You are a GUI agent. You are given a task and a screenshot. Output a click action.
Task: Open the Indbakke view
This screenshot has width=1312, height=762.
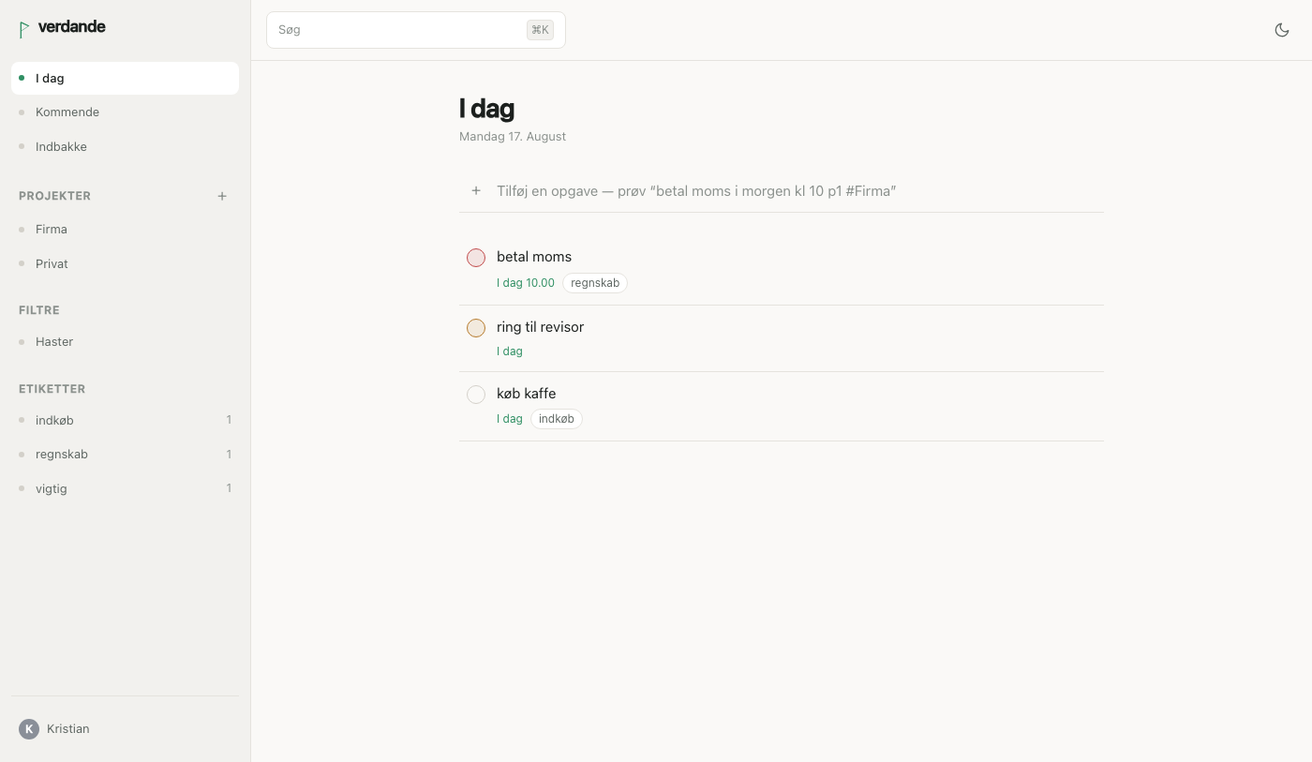click(125, 146)
